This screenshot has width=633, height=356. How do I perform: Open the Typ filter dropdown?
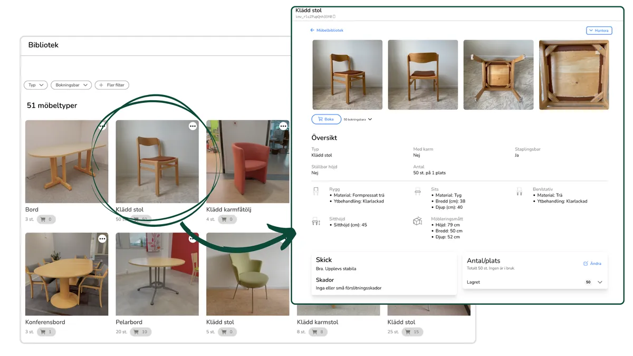click(x=35, y=85)
